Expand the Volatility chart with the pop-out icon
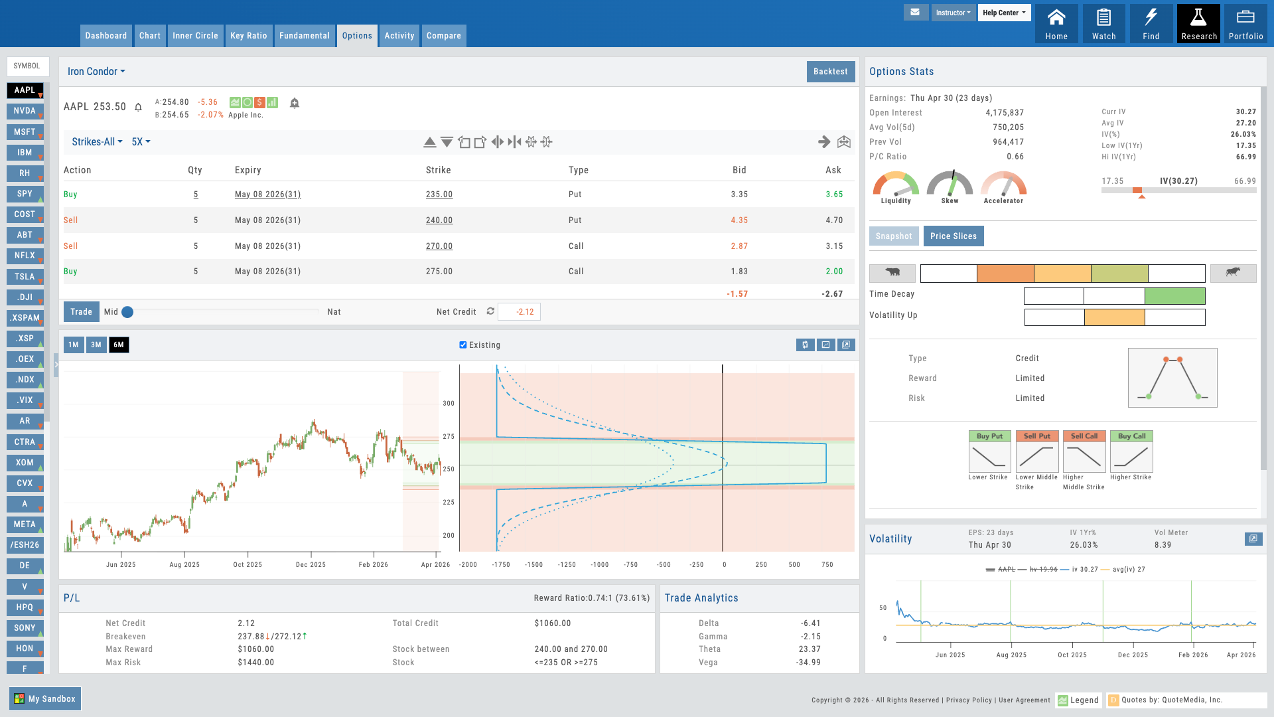 (1253, 540)
